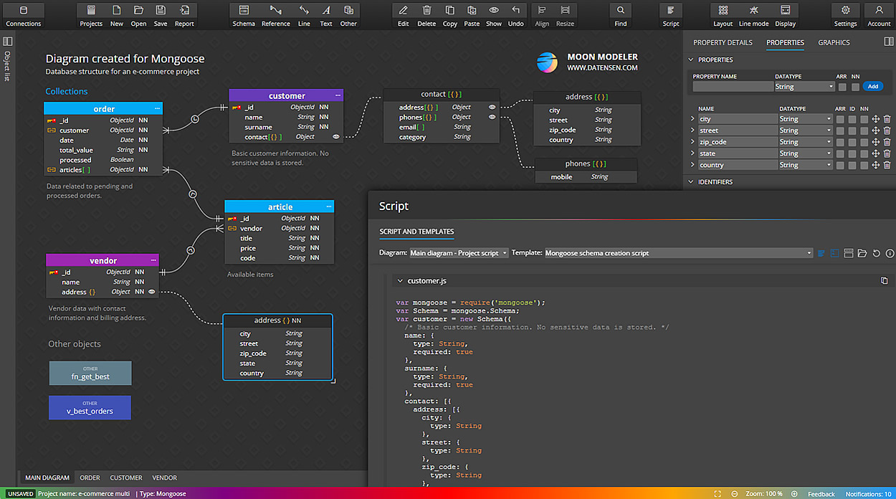
Task: Create a New project
Action: pos(117,15)
